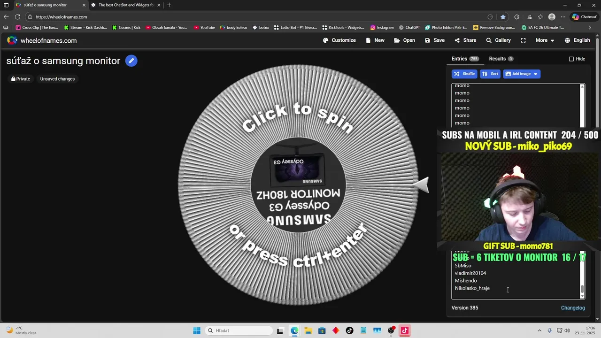The height and width of the screenshot is (338, 601).
Task: Switch to the Entries tab
Action: (465, 59)
